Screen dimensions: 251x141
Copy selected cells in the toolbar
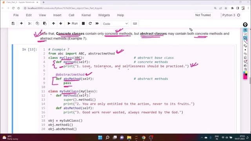pos(37,23)
